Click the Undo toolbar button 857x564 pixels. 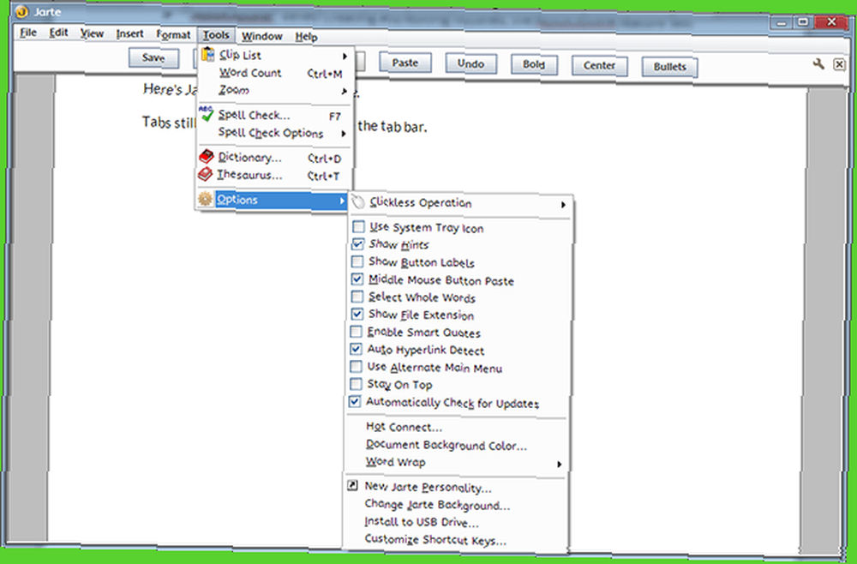pyautogui.click(x=470, y=63)
